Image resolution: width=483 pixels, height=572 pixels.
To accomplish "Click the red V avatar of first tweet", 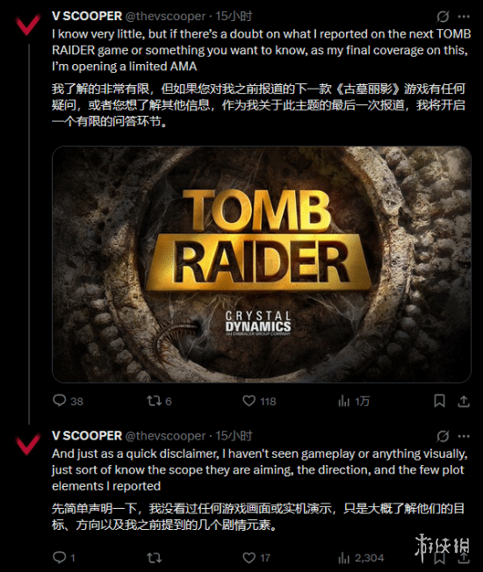I will (28, 25).
